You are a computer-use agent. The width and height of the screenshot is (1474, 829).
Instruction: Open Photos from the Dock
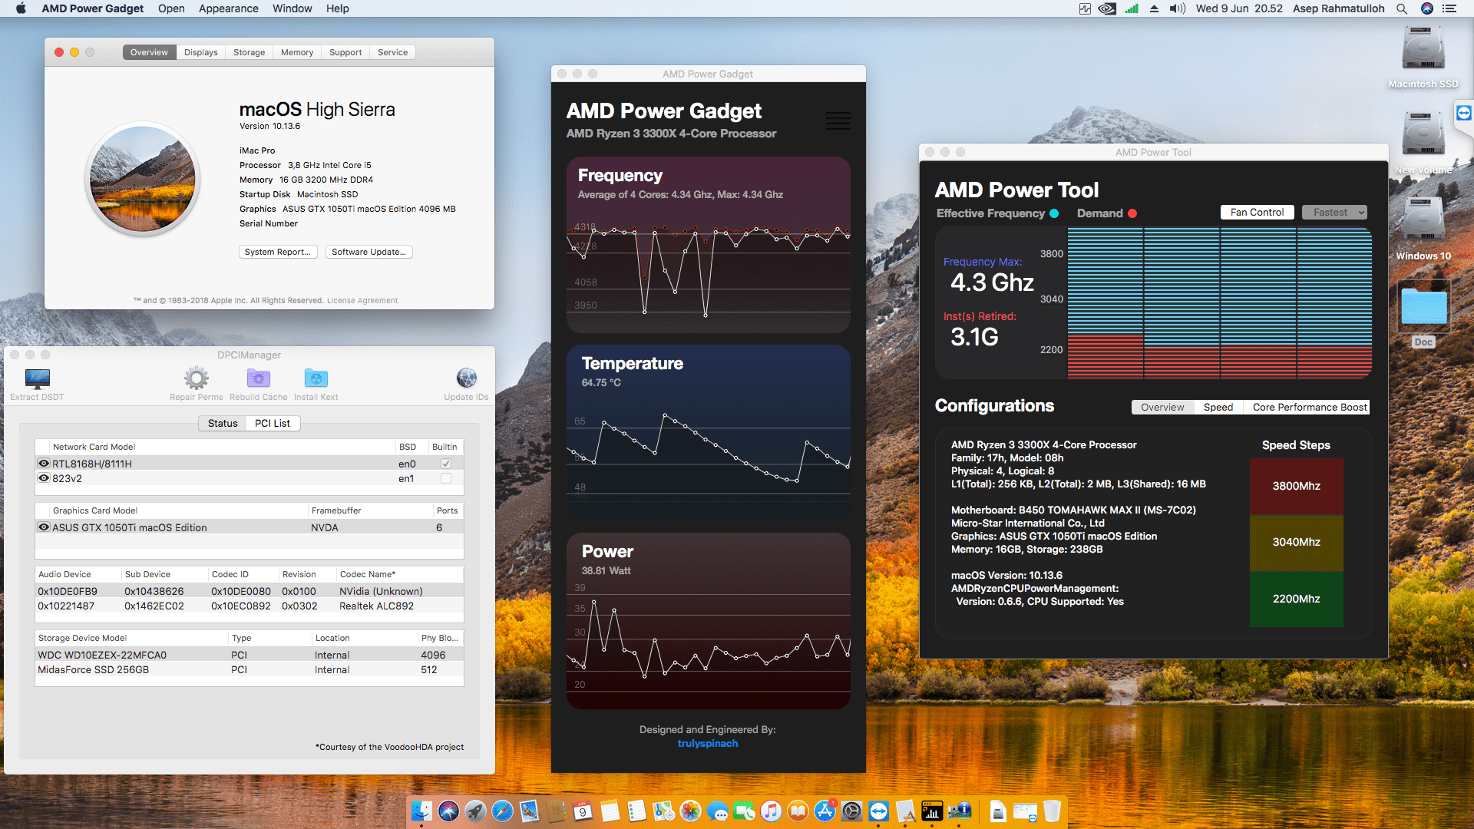[x=690, y=811]
